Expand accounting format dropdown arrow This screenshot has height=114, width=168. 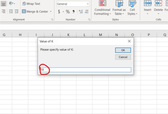[63, 12]
